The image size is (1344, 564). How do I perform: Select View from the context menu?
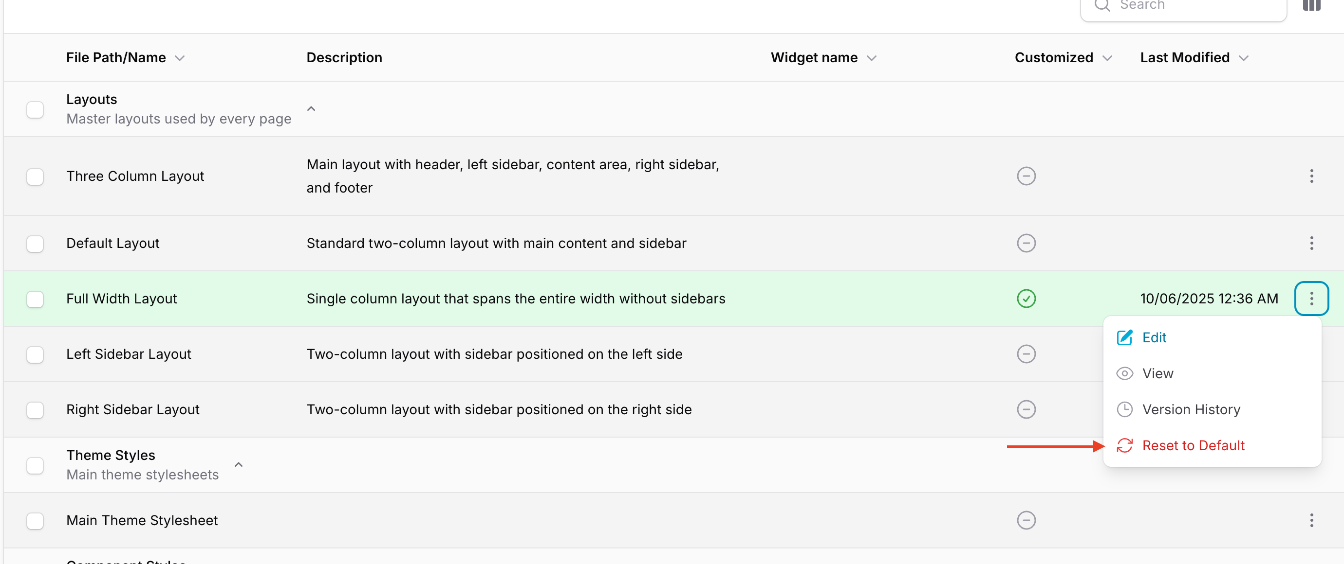point(1158,373)
